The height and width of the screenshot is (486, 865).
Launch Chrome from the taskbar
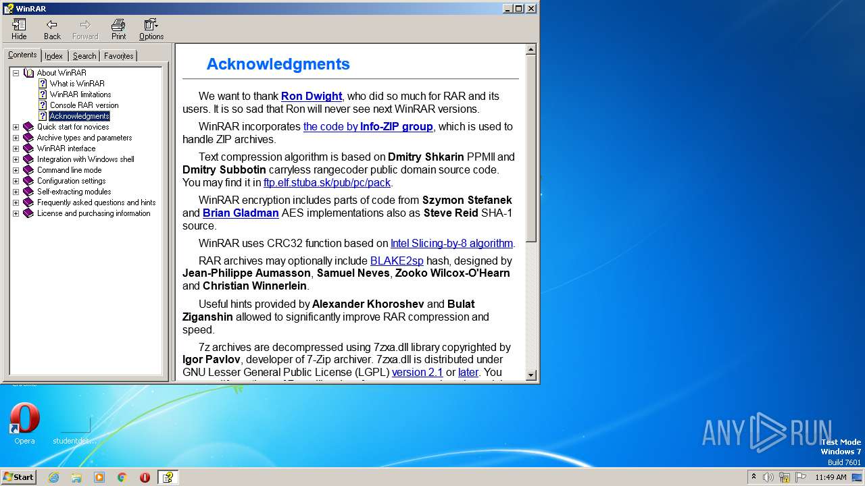(122, 477)
